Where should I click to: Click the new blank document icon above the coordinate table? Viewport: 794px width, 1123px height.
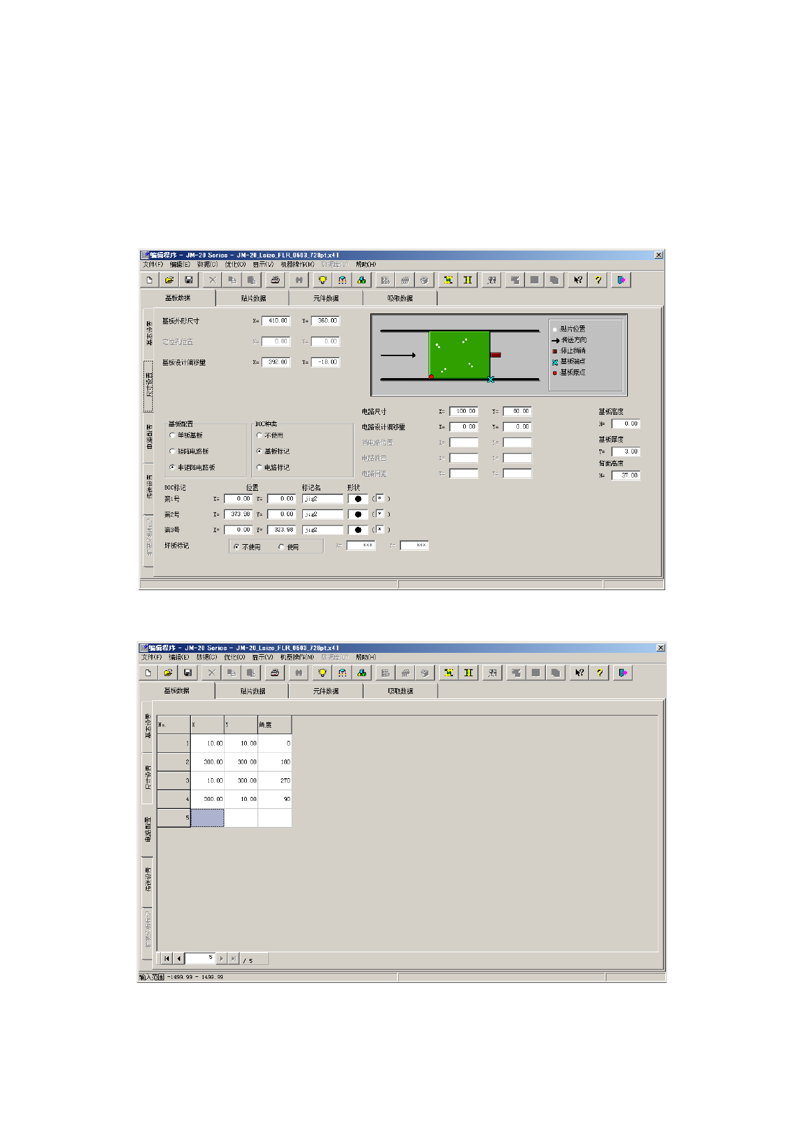tap(148, 673)
